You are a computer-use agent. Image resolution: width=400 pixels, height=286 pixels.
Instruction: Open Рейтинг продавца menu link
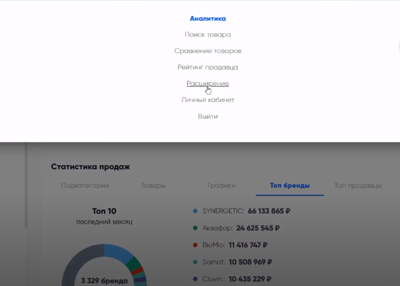click(207, 67)
